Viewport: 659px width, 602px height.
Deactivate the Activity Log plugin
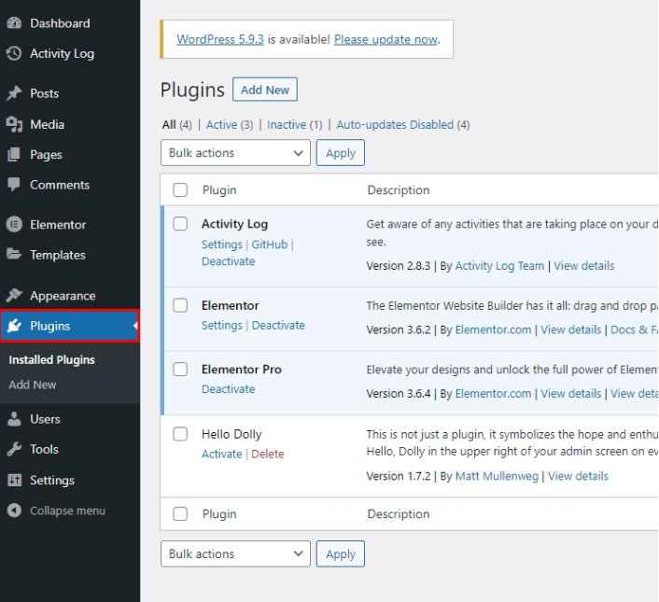point(228,261)
